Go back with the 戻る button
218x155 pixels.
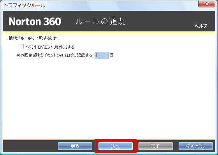(75, 146)
